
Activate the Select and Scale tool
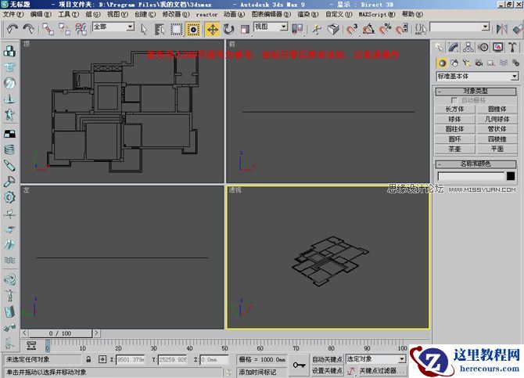[245, 30]
